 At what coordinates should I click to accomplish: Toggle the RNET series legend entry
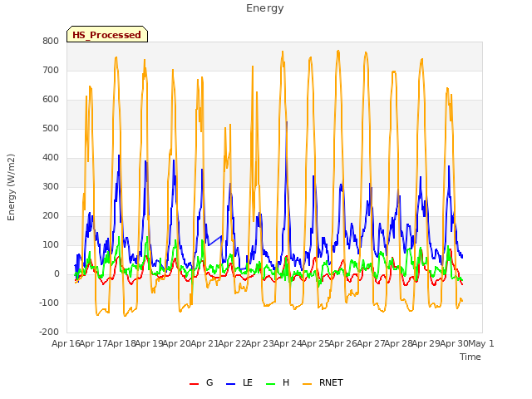click(323, 383)
